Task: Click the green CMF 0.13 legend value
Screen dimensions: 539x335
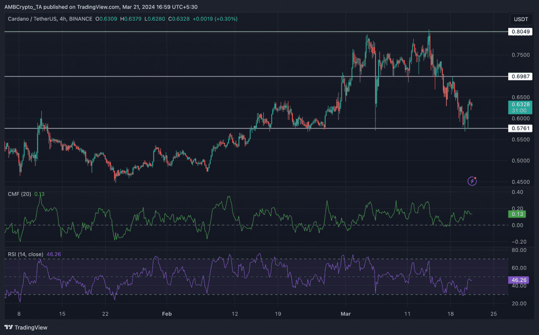Action: (40, 194)
